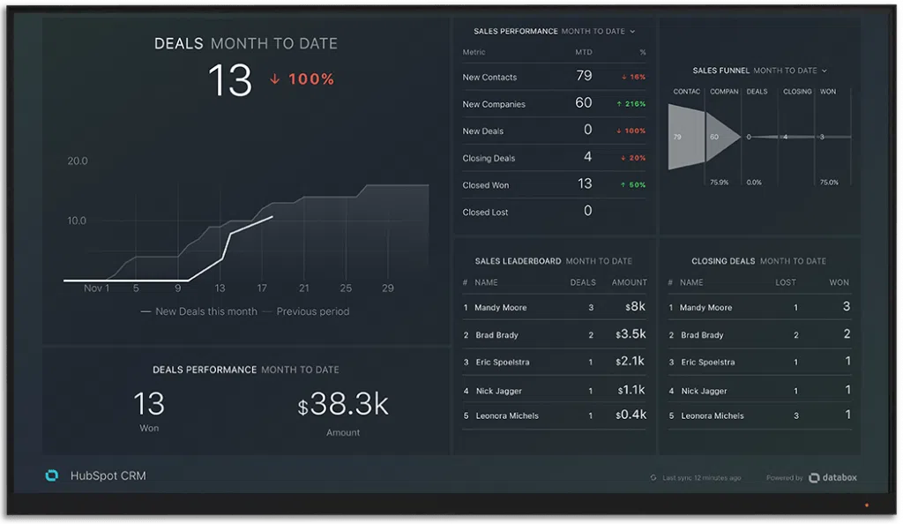Click red down arrow beside 100% deals
The height and width of the screenshot is (524, 903).
(x=275, y=79)
